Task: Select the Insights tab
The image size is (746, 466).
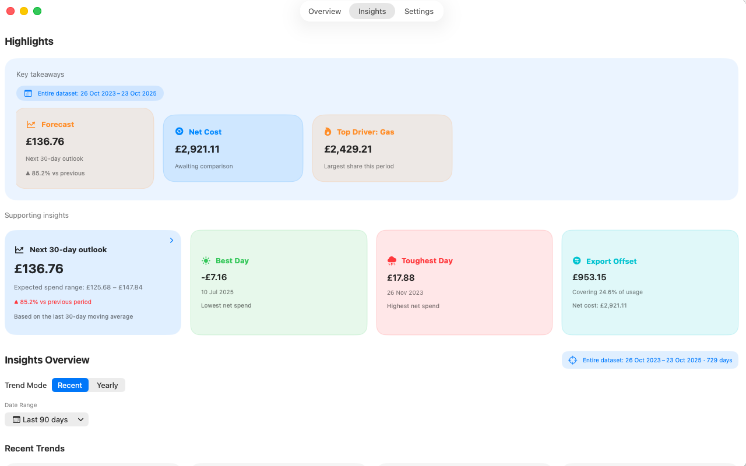Action: (x=372, y=11)
